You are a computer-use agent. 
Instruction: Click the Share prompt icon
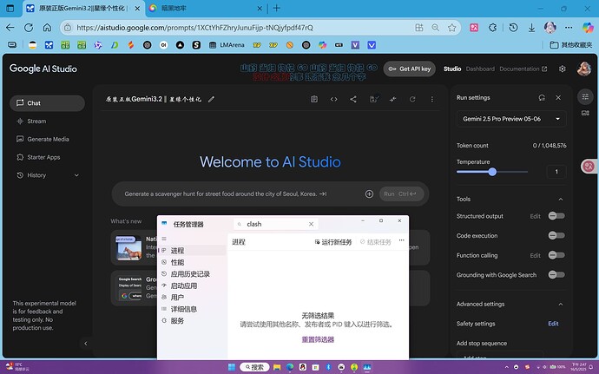pos(353,99)
